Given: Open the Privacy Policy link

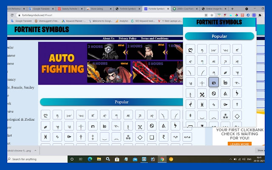Looking at the screenshot, I should pyautogui.click(x=127, y=39).
